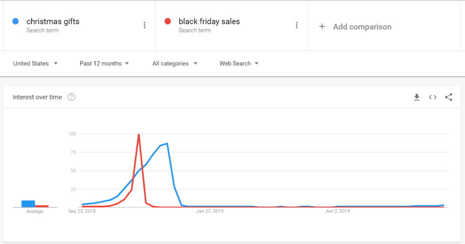Edit the christmas gifts search term

tap(53, 21)
